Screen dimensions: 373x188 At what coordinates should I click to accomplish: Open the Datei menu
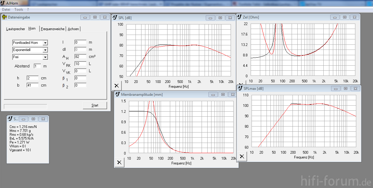tap(6, 10)
